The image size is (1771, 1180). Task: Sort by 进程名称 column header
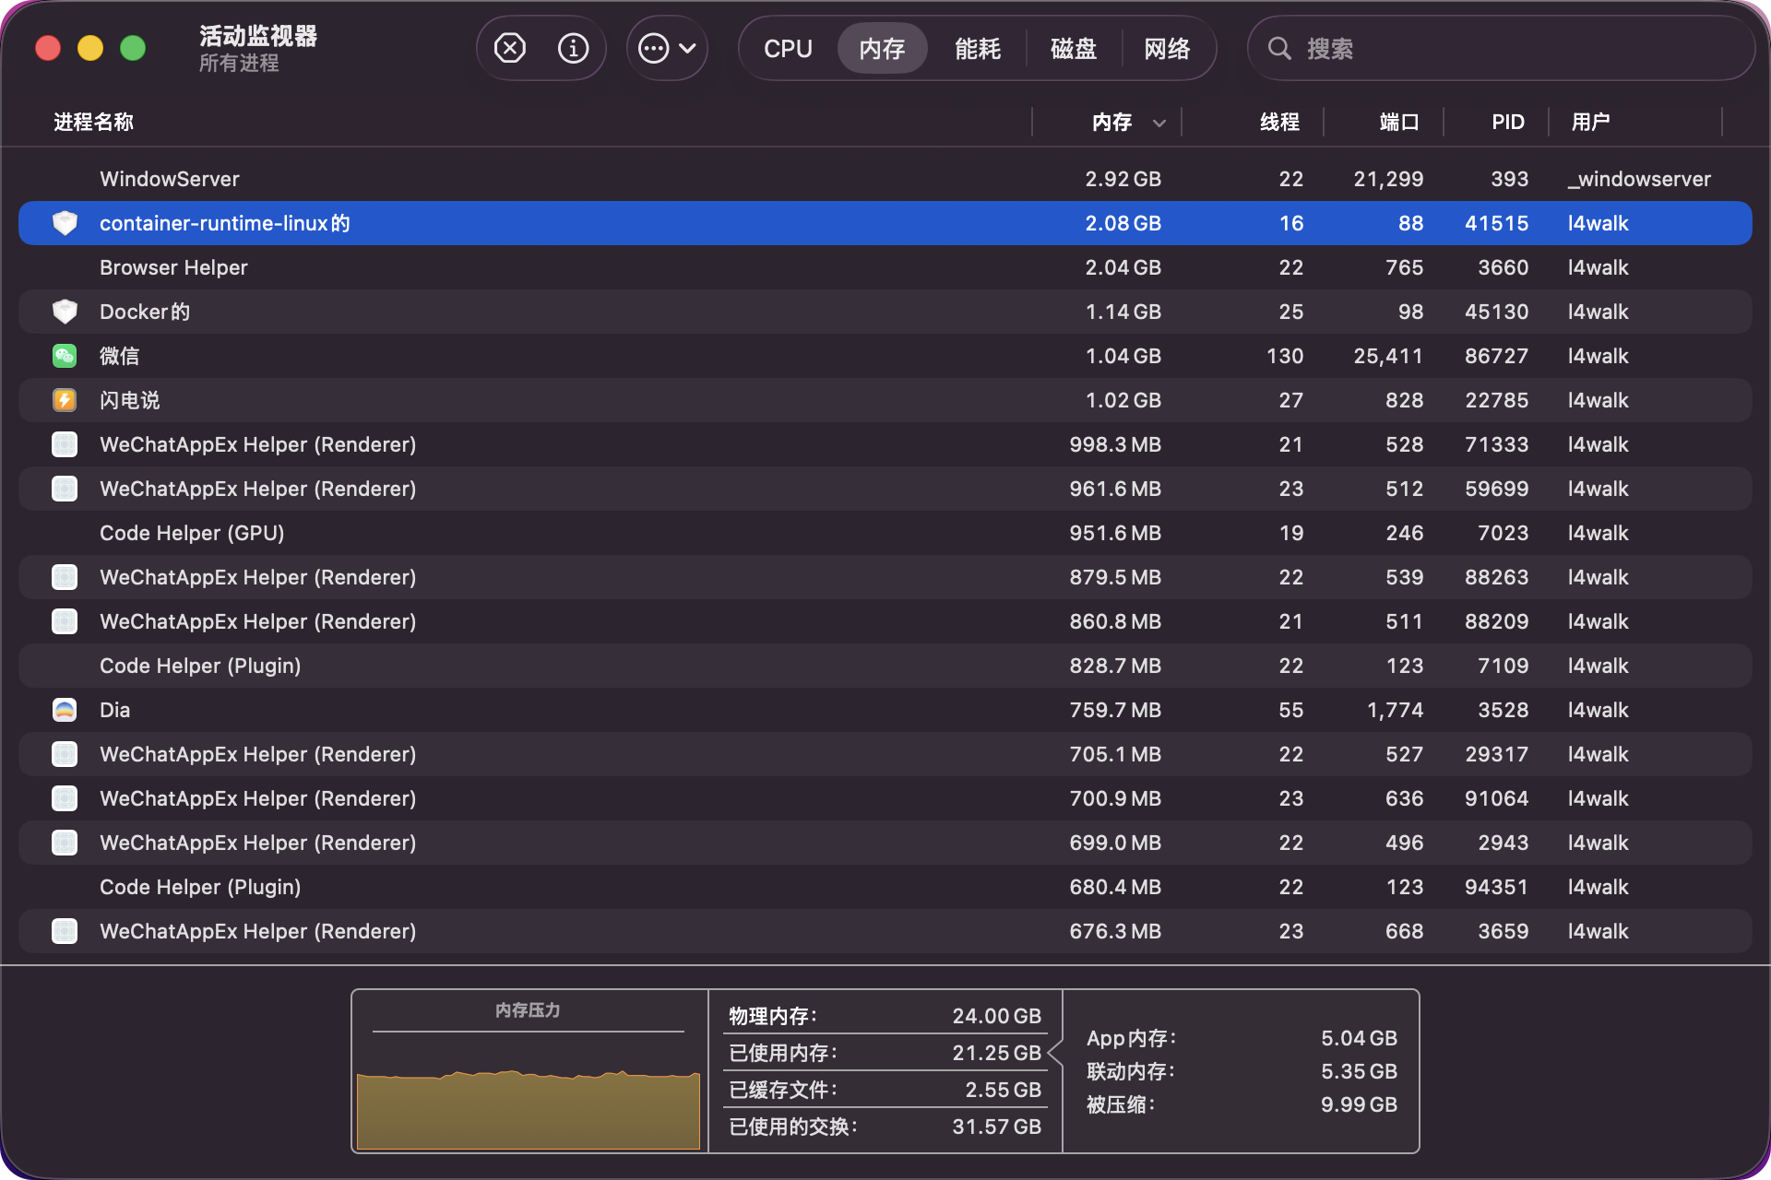pos(94,122)
